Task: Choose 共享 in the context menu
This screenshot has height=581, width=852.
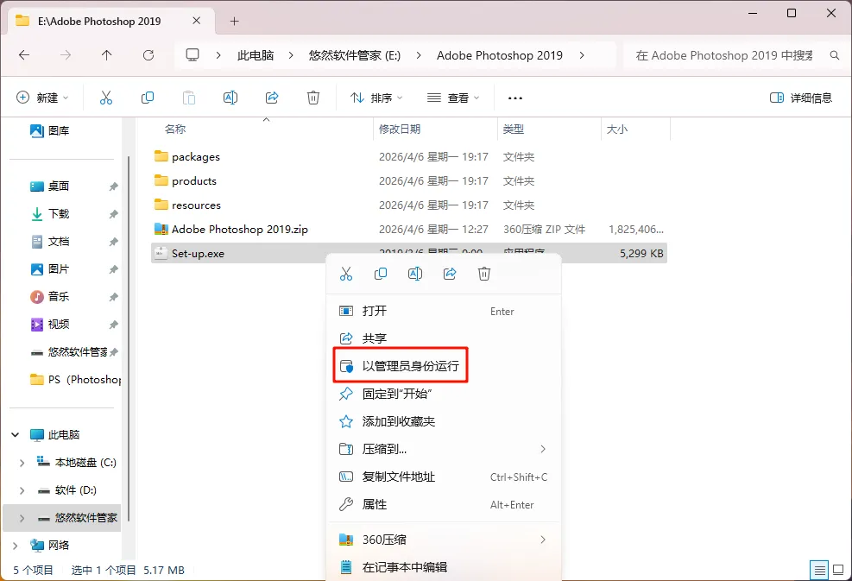Action: click(442, 338)
